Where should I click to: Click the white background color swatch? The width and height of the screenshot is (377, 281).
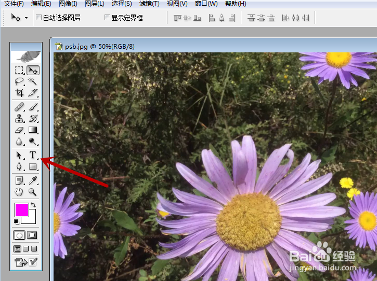(x=32, y=219)
